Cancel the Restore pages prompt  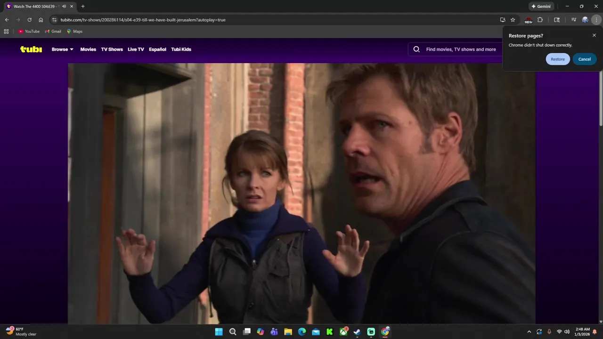585,59
